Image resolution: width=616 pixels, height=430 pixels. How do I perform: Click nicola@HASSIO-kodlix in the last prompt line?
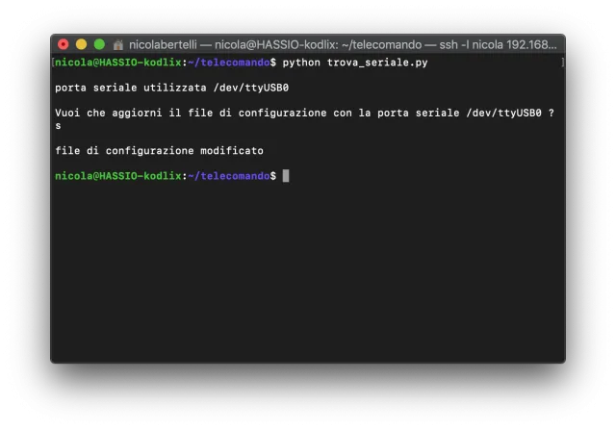tap(118, 176)
